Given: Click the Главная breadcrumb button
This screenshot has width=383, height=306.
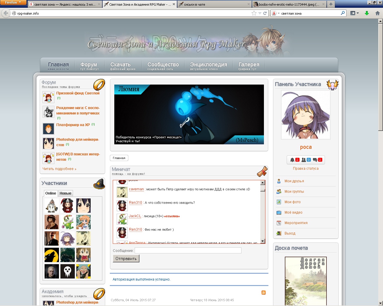Looking at the screenshot, I should pyautogui.click(x=119, y=158).
